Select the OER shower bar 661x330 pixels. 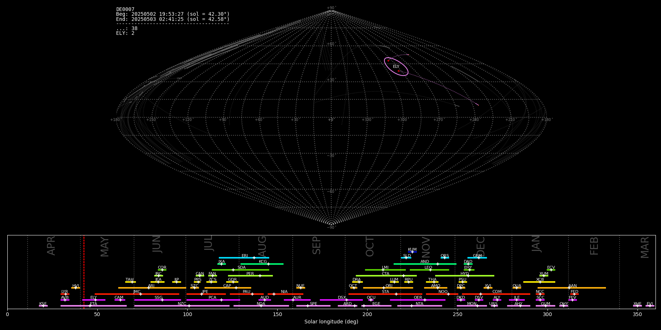point(418,300)
